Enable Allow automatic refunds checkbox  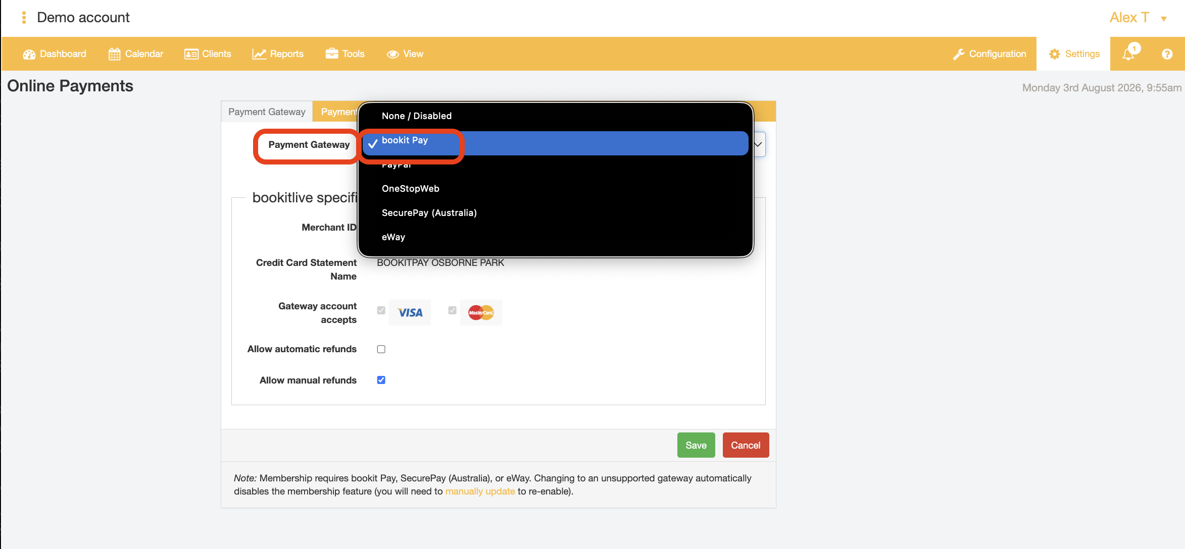[381, 349]
